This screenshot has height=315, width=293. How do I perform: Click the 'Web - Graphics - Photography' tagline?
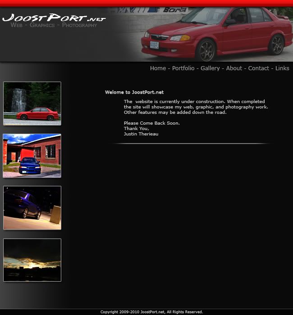pyautogui.click(x=54, y=25)
